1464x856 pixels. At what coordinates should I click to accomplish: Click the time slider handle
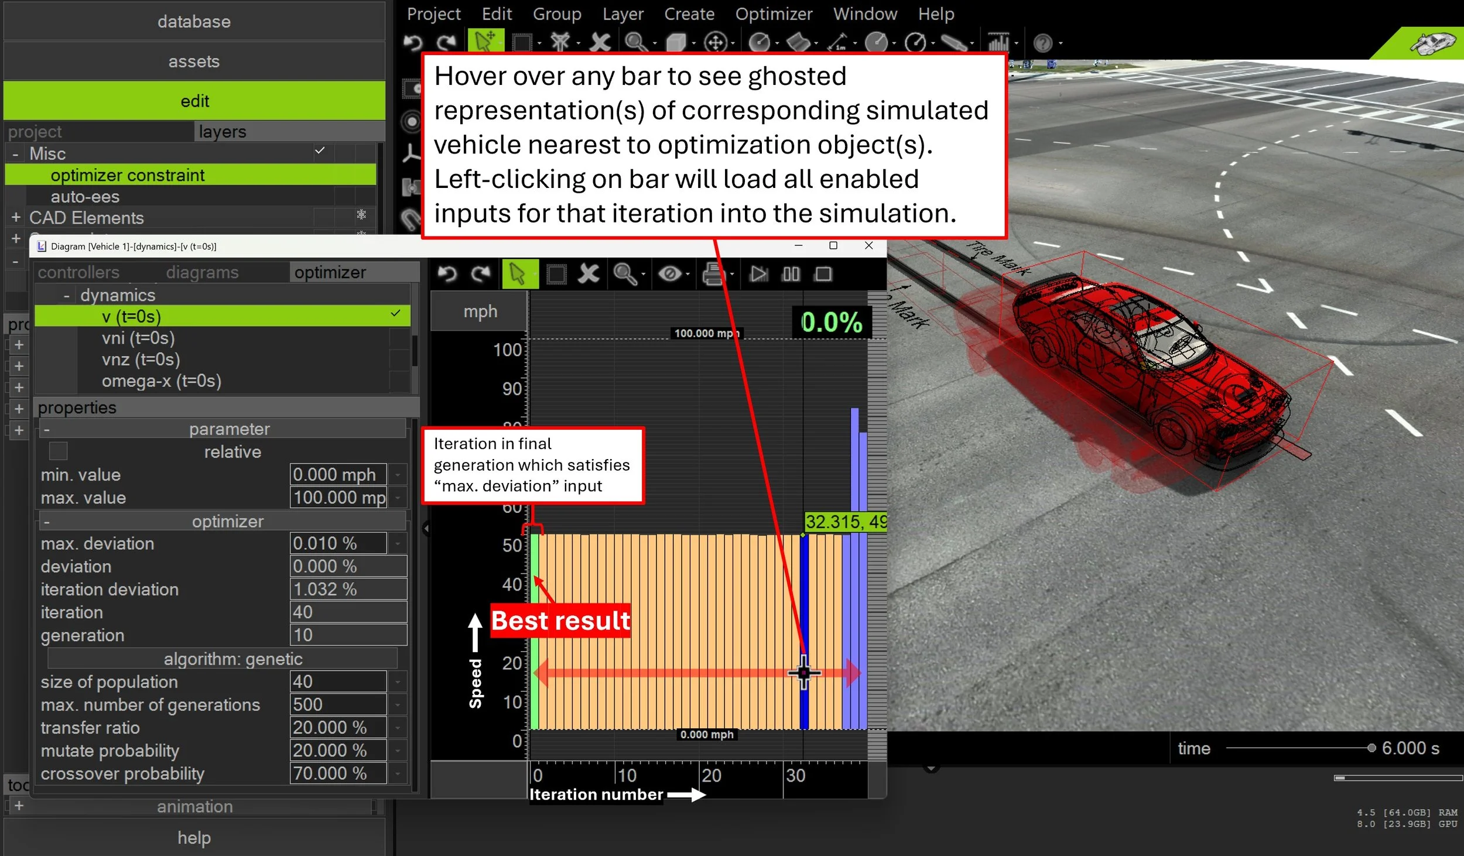[x=1371, y=748]
